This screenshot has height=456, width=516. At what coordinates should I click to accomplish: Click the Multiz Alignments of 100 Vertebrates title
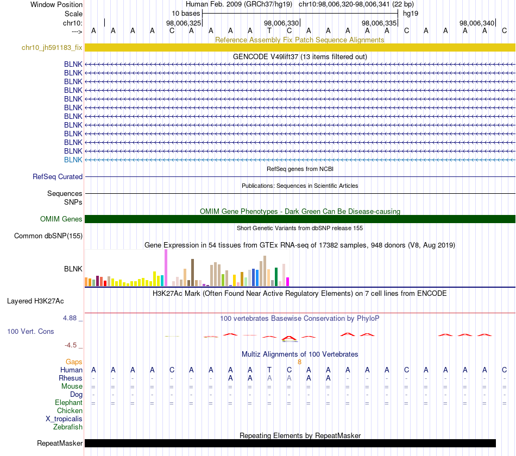pyautogui.click(x=300, y=354)
